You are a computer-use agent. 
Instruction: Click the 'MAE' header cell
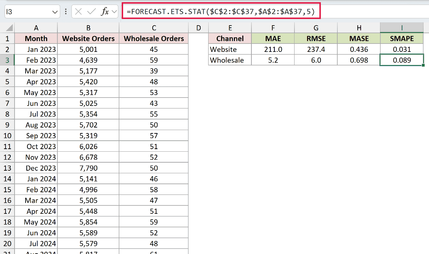(x=273, y=39)
